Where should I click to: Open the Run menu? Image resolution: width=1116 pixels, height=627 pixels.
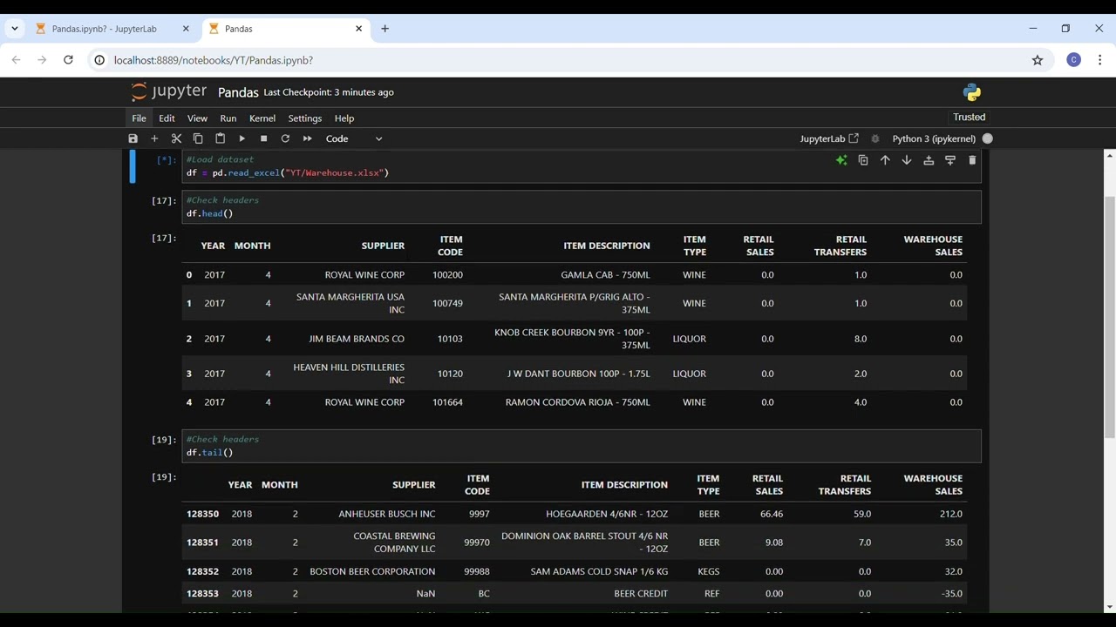[x=228, y=118]
